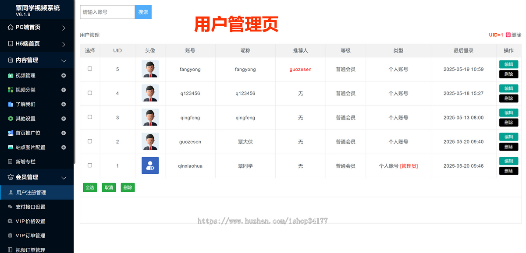Tick the checkbox for user fangyong
Screen dimensions: 526x253
(x=90, y=69)
